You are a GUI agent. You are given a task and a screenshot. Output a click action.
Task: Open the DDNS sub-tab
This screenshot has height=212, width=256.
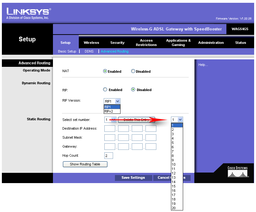click(x=89, y=51)
